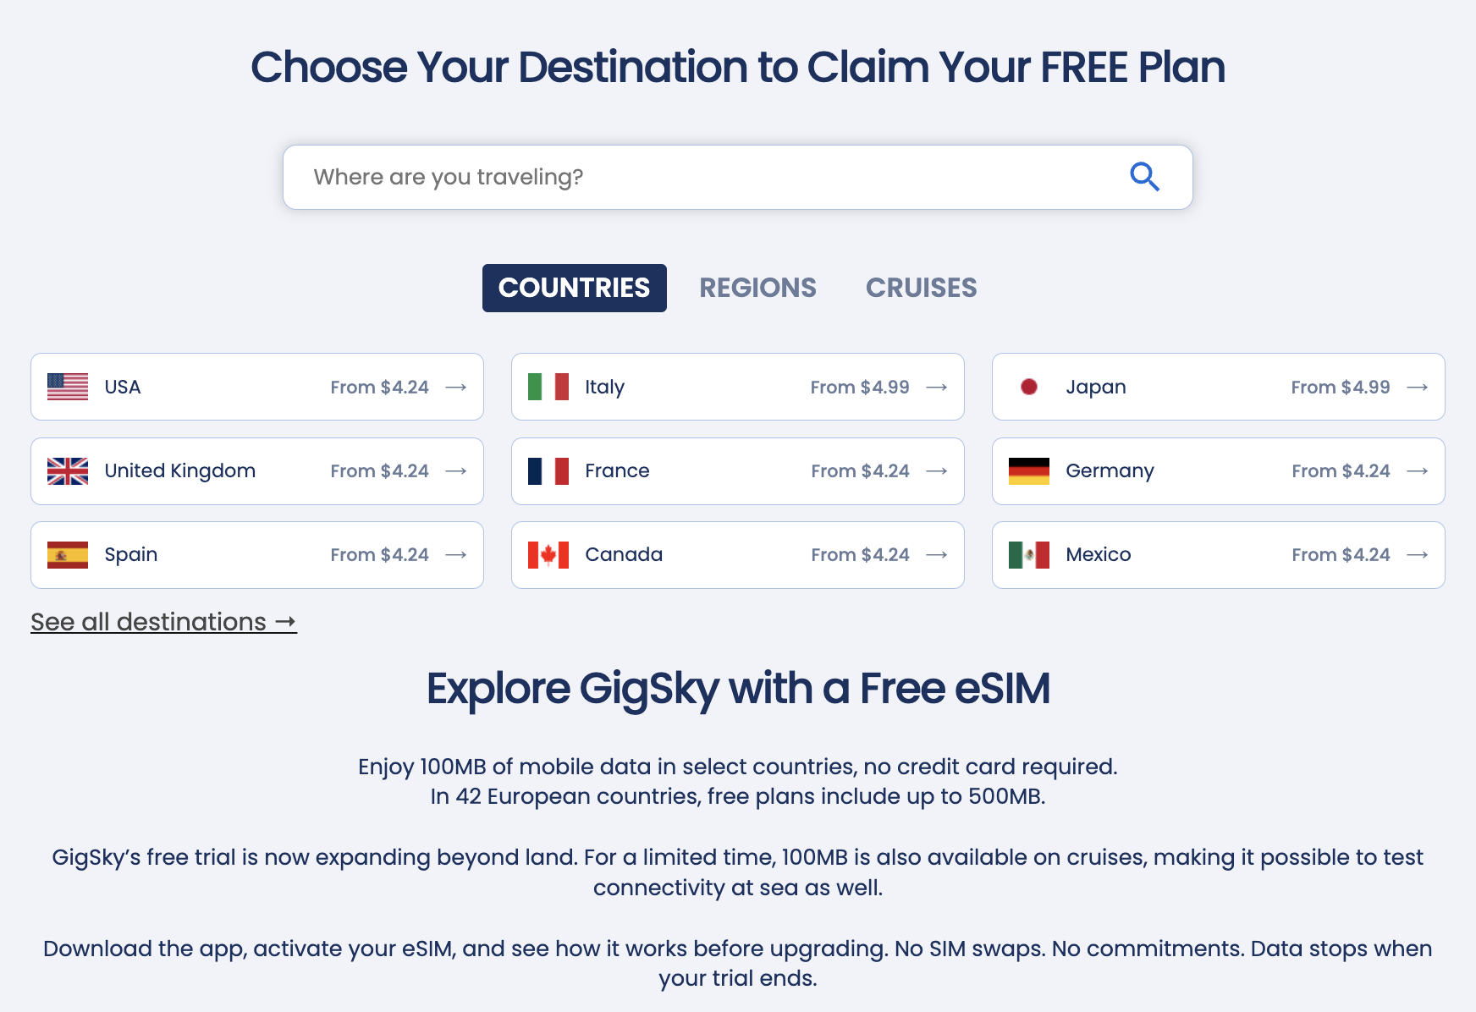Viewport: 1476px width, 1012px height.
Task: Click the Canada flag icon
Action: tap(548, 555)
